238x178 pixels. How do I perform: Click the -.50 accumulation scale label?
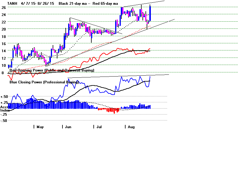[4, 120]
